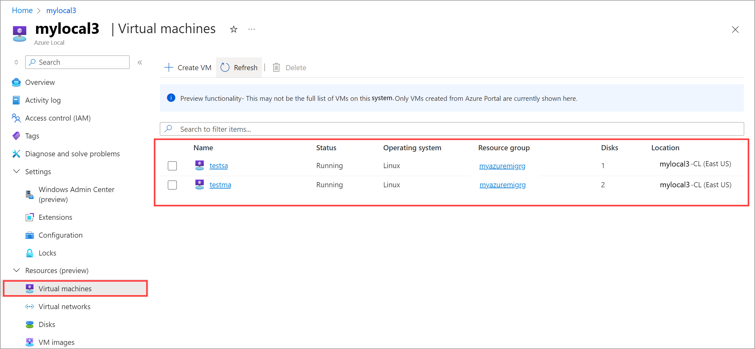Check the testsa row checkbox
This screenshot has height=349, width=755.
click(172, 166)
